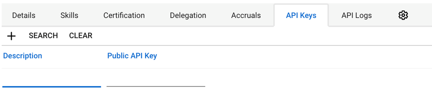This screenshot has height=101, width=432.
Task: Show API request history in API Logs
Action: 357,15
